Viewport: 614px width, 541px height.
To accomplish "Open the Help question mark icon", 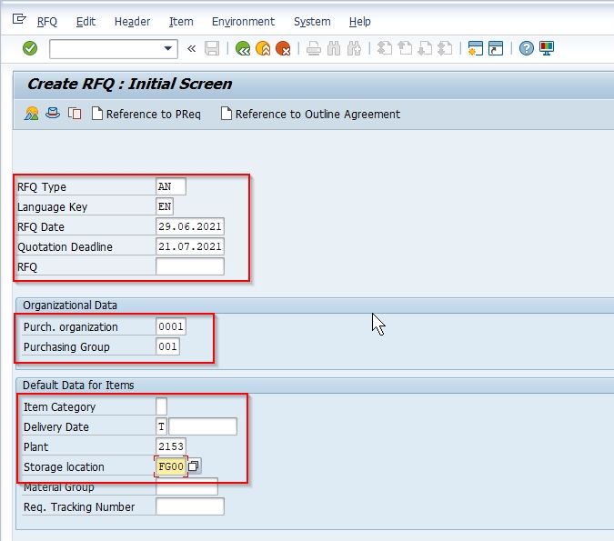I will point(527,48).
